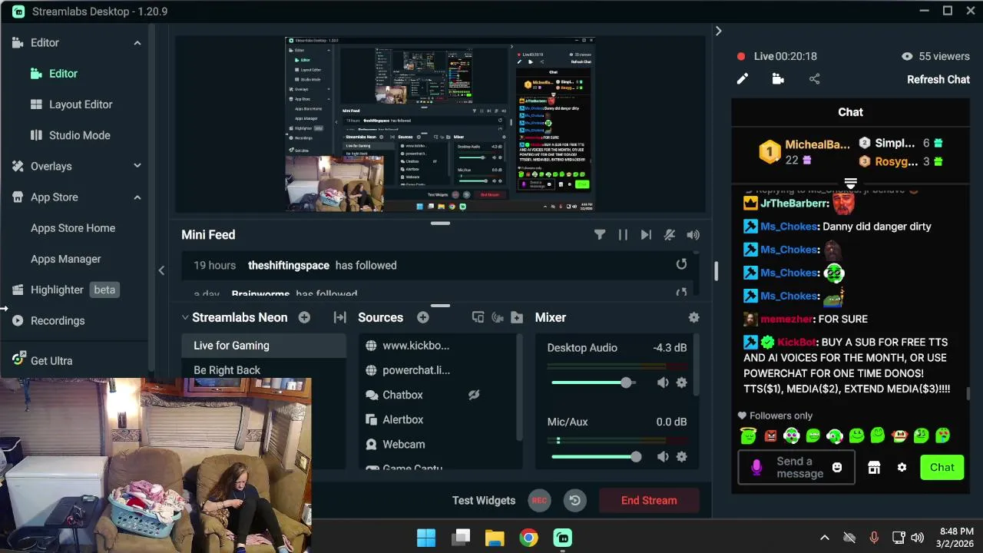Click the green Chat send button
Image resolution: width=983 pixels, height=553 pixels.
[942, 467]
